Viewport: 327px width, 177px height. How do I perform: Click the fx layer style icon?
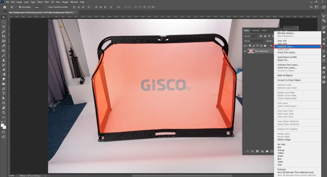click(x=252, y=151)
